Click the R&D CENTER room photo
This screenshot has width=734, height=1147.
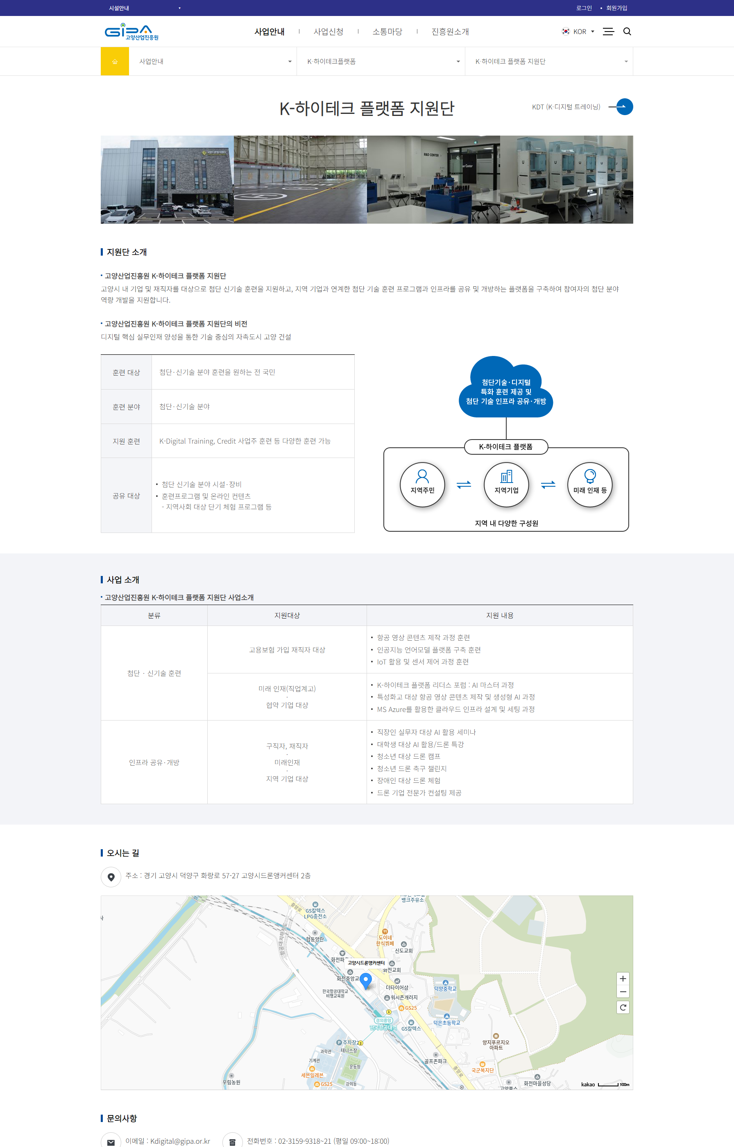click(433, 180)
